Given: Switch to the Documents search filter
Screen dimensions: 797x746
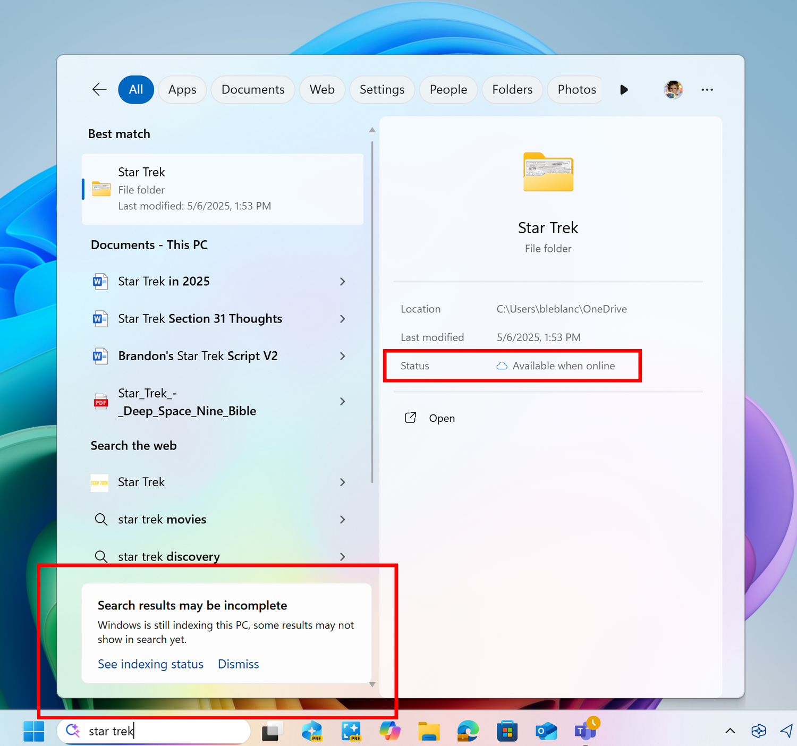Looking at the screenshot, I should click(x=253, y=89).
